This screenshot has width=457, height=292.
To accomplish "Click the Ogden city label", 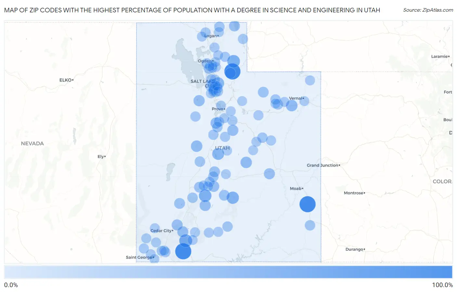I will [x=204, y=61].
